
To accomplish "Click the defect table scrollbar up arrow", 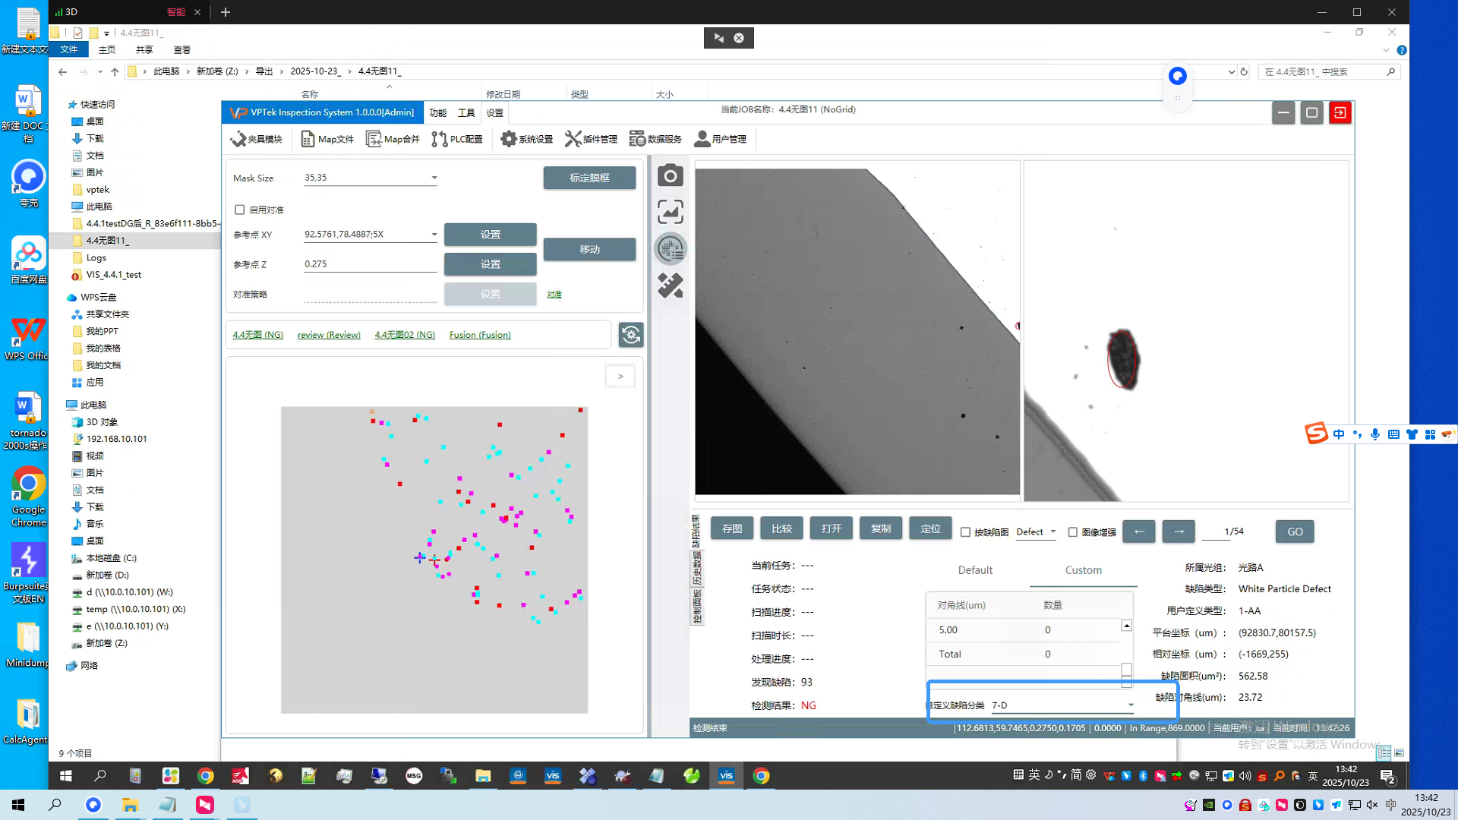I will [x=1126, y=626].
